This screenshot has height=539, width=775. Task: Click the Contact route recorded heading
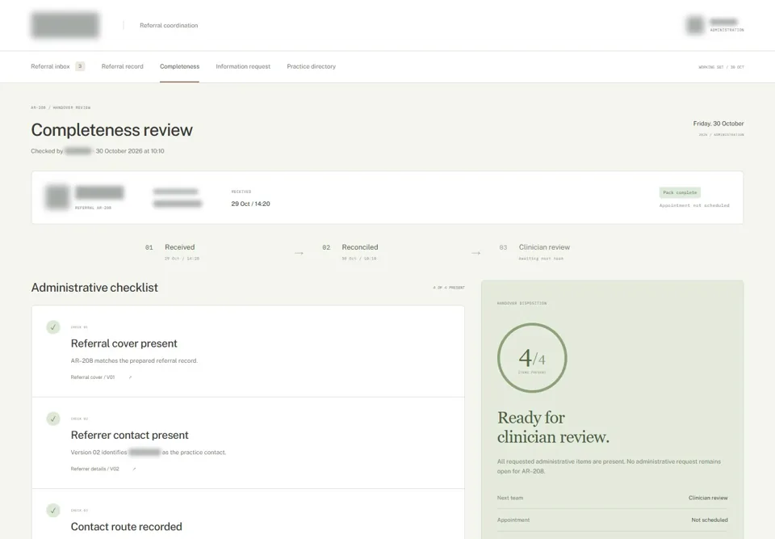point(126,527)
